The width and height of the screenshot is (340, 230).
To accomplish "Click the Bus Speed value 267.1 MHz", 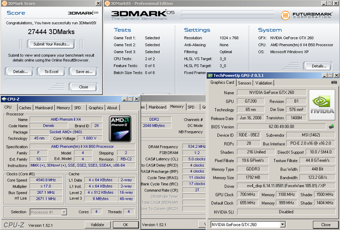I will pos(46,193).
